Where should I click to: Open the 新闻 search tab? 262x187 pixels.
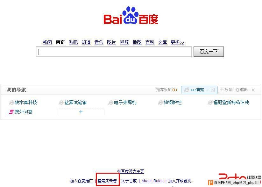47,42
